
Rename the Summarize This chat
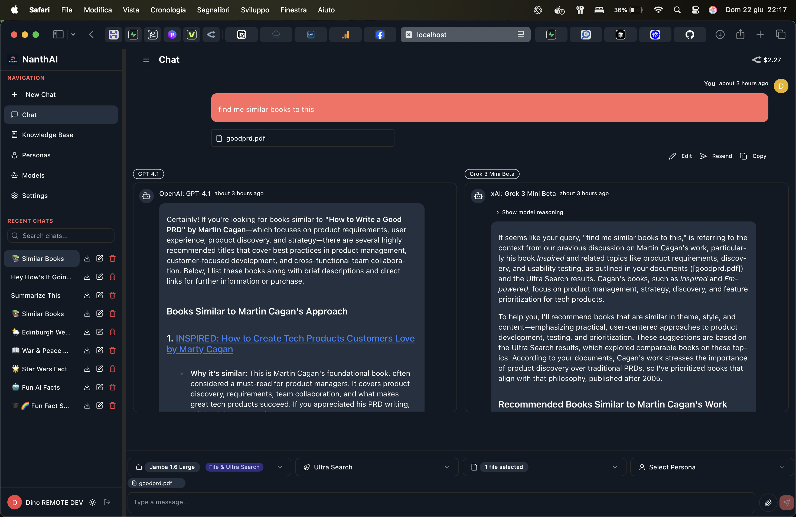point(100,295)
